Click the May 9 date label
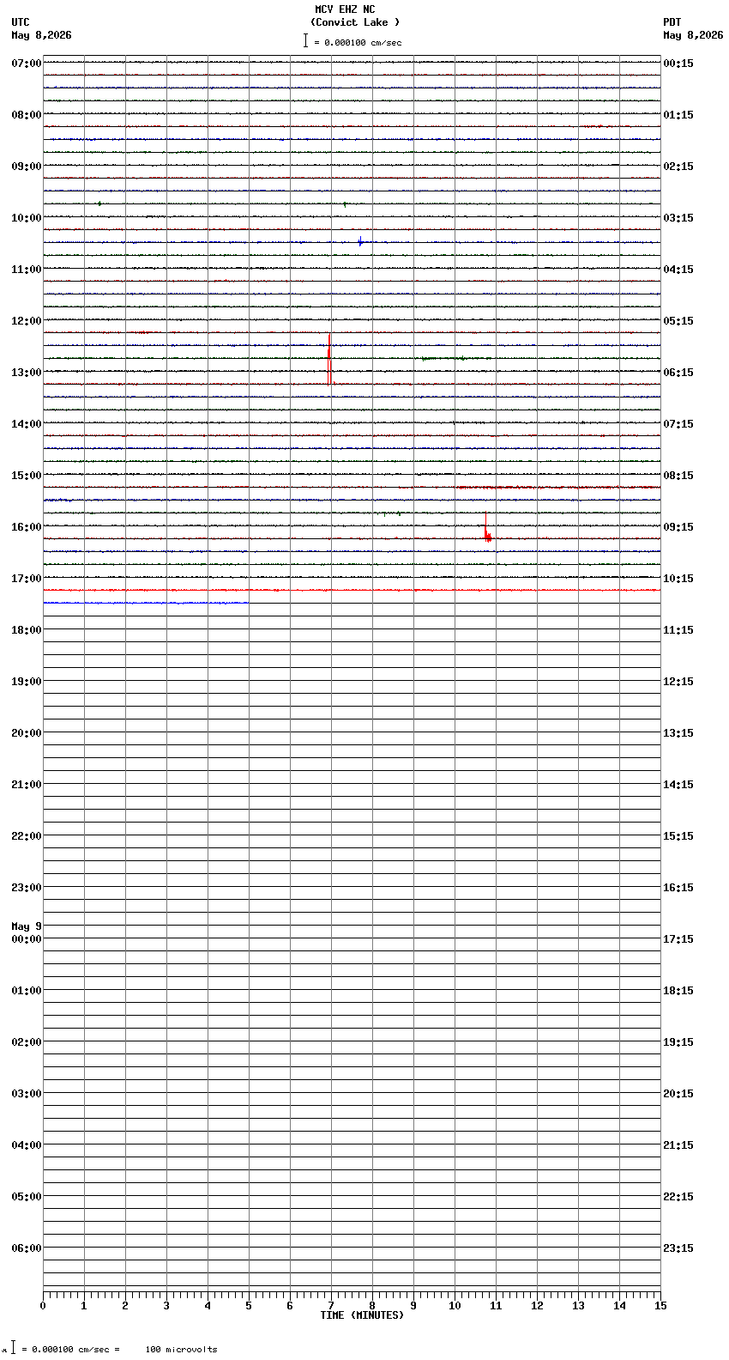The width and height of the screenshot is (729, 1360). click(27, 926)
